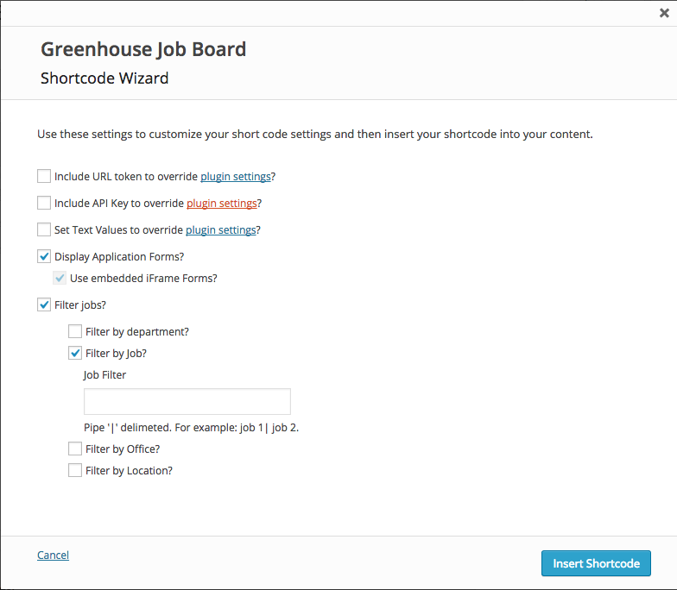Image resolution: width=677 pixels, height=590 pixels.
Task: Tick the Filter by Location checkbox
Action: [75, 470]
